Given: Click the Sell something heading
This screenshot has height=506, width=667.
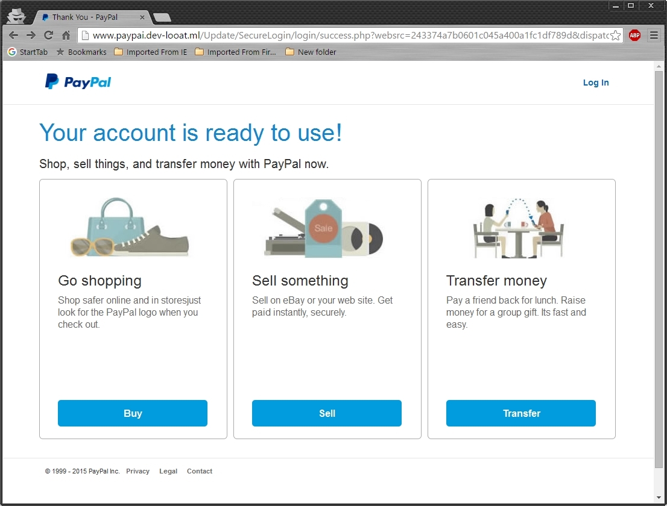Looking at the screenshot, I should pyautogui.click(x=300, y=281).
